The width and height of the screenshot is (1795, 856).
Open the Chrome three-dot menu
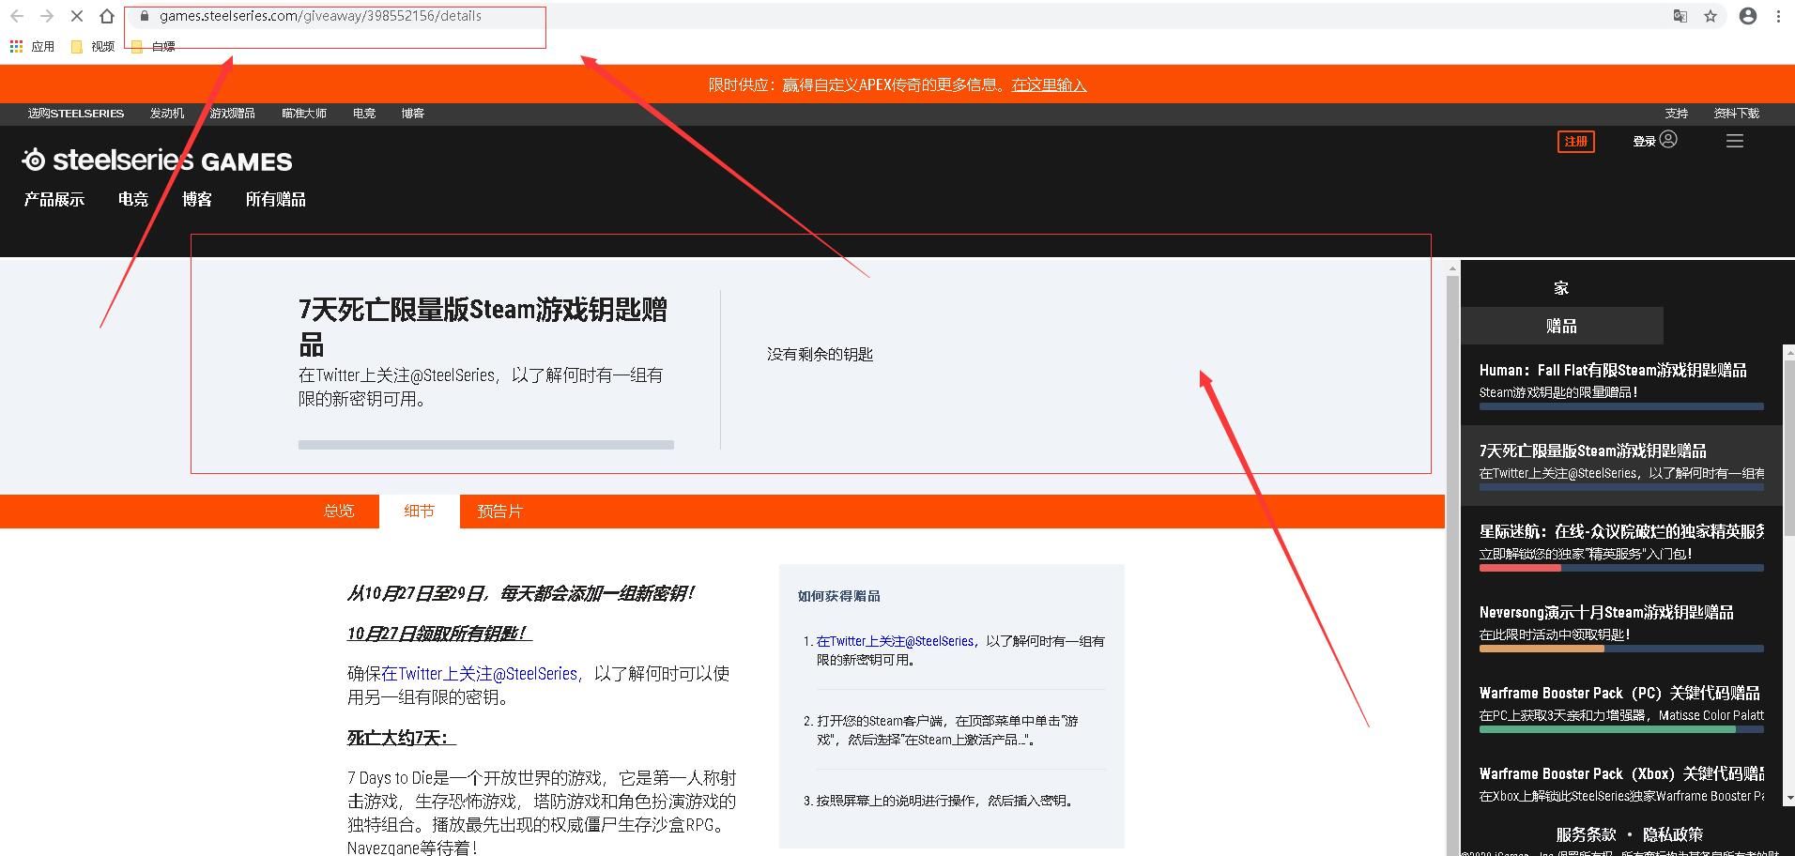1778,16
